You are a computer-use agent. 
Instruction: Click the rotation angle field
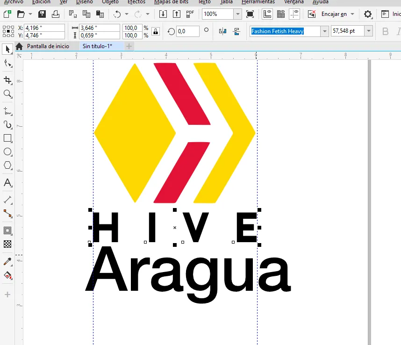(188, 31)
